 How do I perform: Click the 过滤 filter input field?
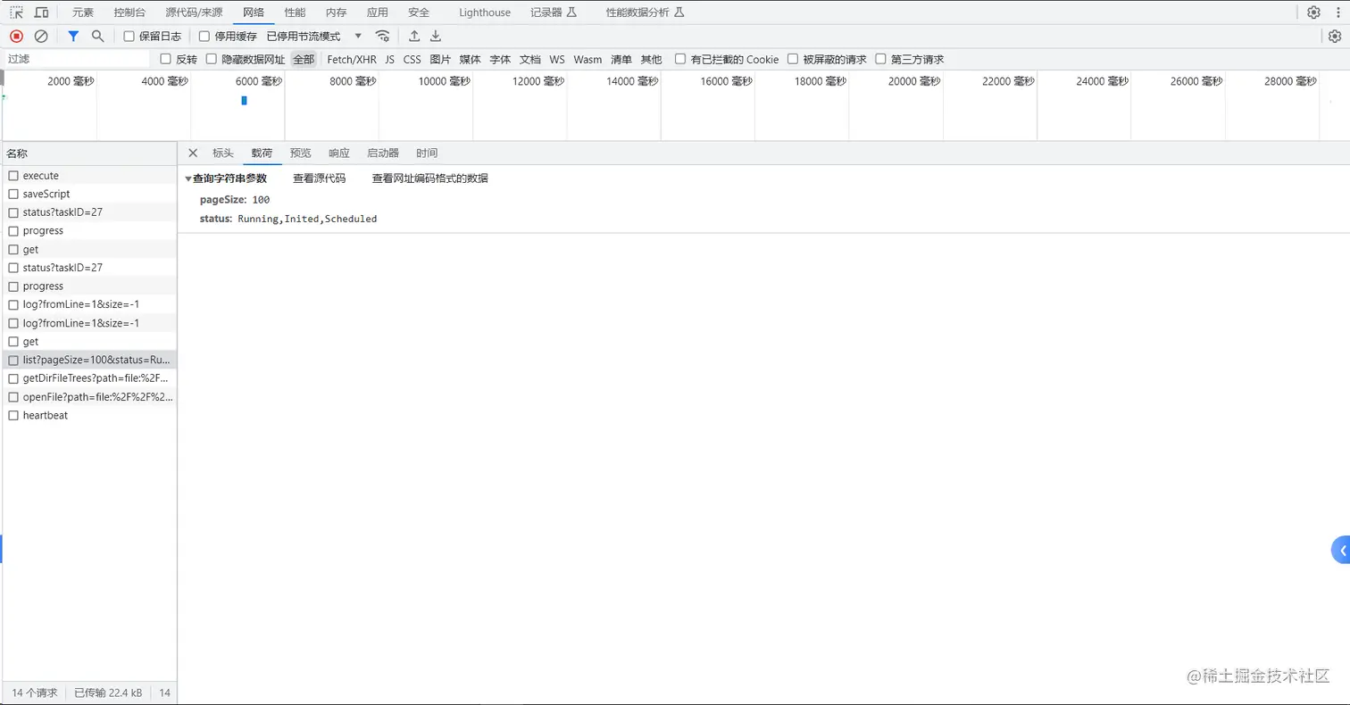click(77, 59)
